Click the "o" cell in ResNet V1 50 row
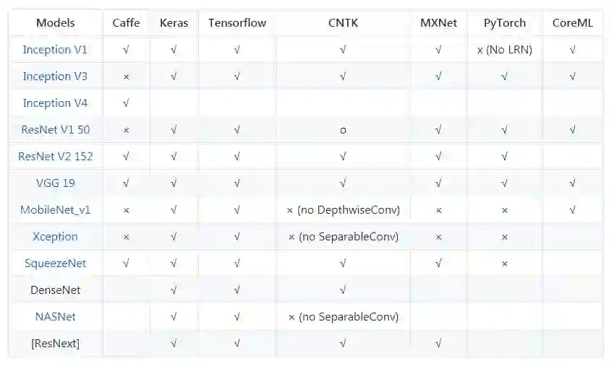Viewport: 614px width, 366px height. (343, 130)
